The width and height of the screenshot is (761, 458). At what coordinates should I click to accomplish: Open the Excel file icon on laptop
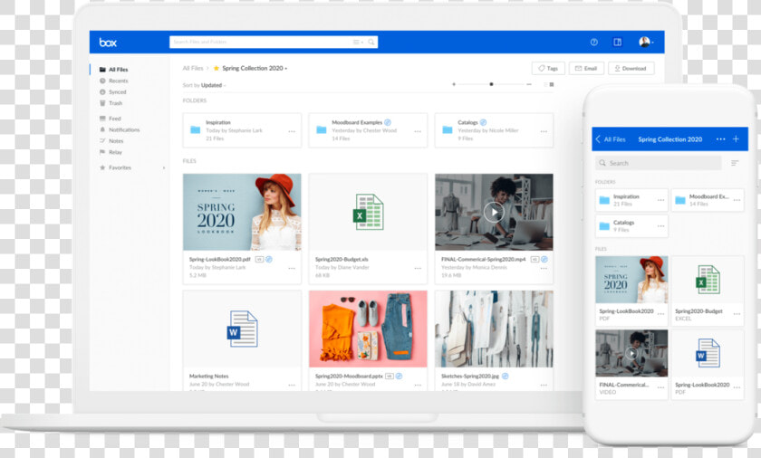click(368, 213)
